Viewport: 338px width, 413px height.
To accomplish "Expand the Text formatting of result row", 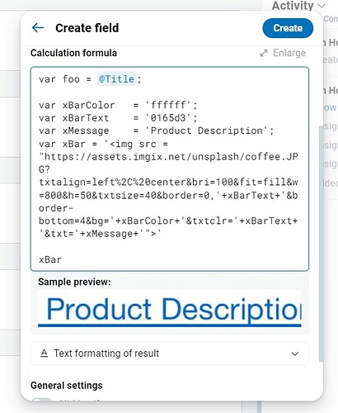I will click(x=170, y=354).
